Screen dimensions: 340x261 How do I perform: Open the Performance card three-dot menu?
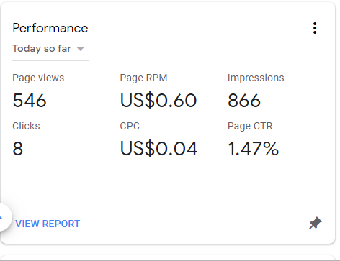(315, 28)
